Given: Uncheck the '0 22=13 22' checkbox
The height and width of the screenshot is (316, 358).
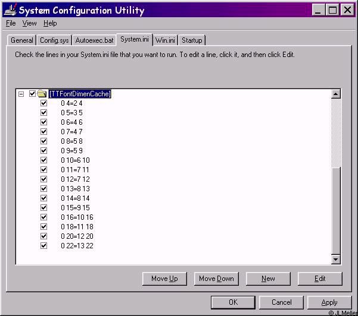Looking at the screenshot, I should [x=43, y=246].
